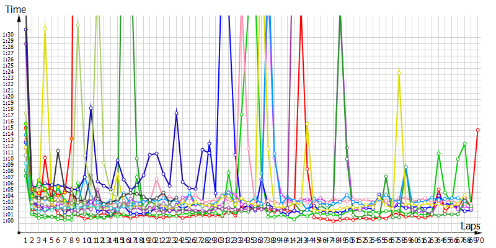
Task: Click the 1:00 label on Time axis
Action: tap(8, 220)
